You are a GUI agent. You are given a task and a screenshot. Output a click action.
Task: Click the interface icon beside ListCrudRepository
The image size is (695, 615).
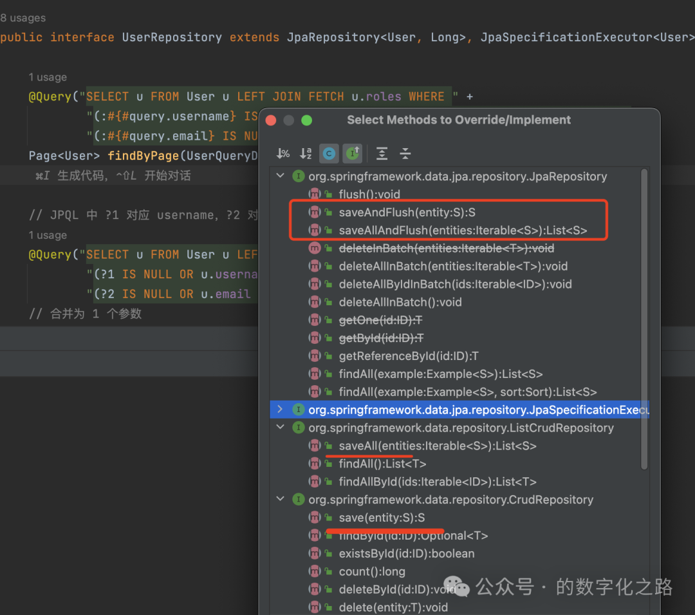click(299, 428)
